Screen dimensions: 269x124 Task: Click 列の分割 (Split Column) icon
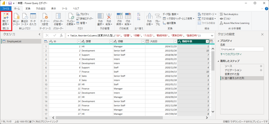click(149, 16)
